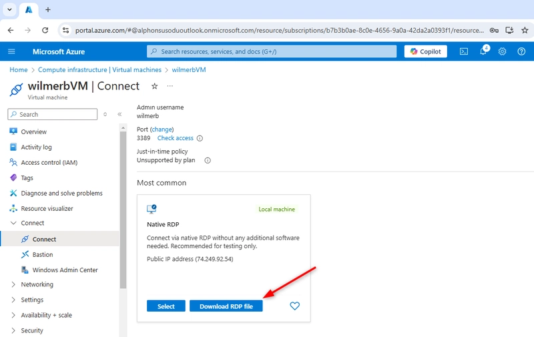Viewport: 534px width, 337px height.
Task: Click the wilmerbVM connect plug icon in header
Action: click(16, 89)
